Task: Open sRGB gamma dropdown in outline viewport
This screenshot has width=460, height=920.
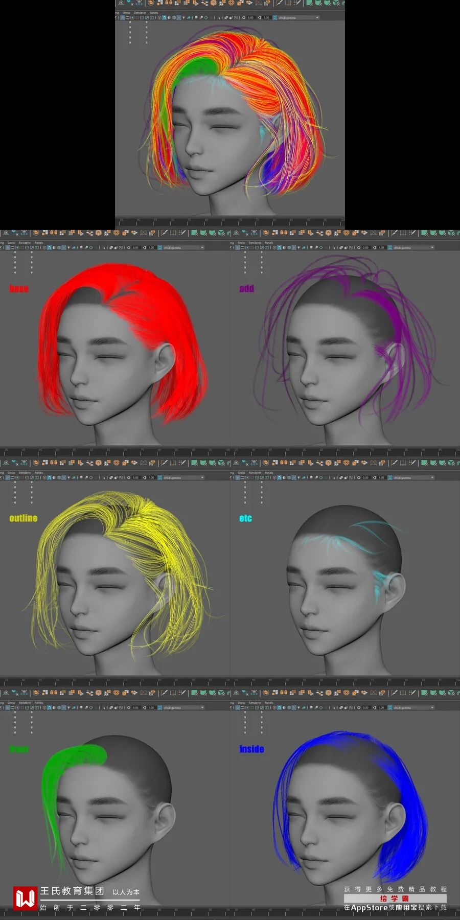Action: (184, 477)
